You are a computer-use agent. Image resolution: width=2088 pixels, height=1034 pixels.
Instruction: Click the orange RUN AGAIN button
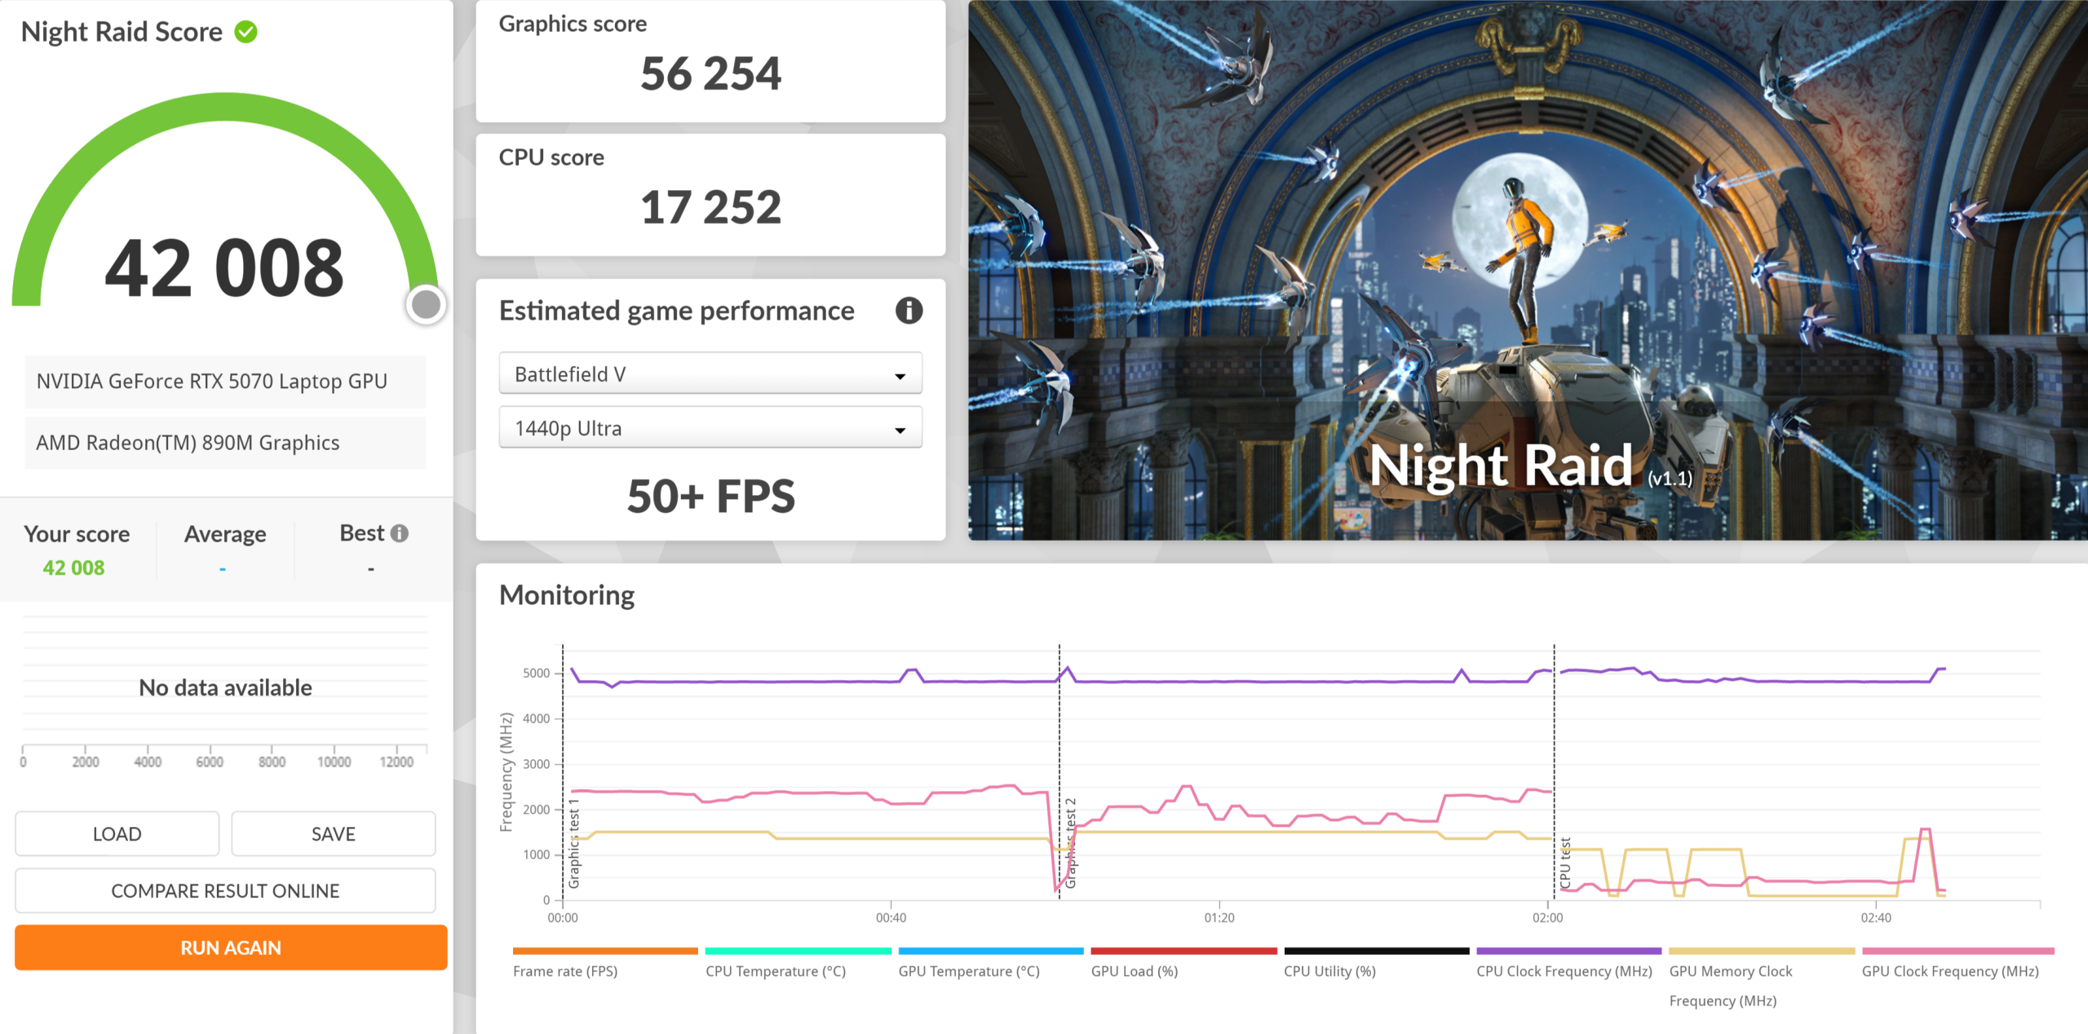click(231, 948)
